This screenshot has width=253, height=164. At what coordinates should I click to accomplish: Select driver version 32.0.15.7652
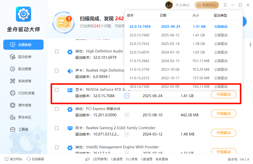(x=183, y=44)
